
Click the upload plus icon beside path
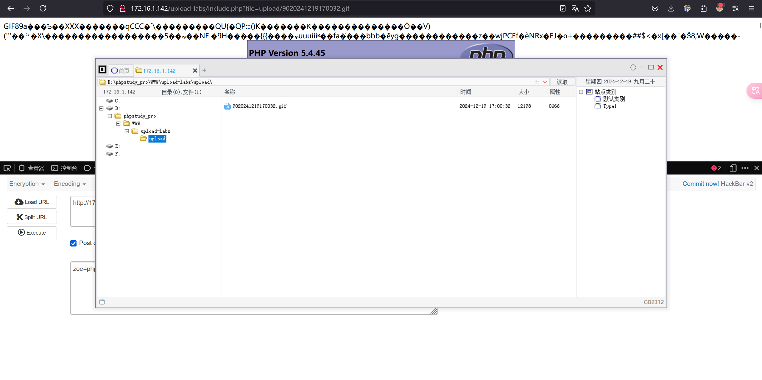coord(537,82)
